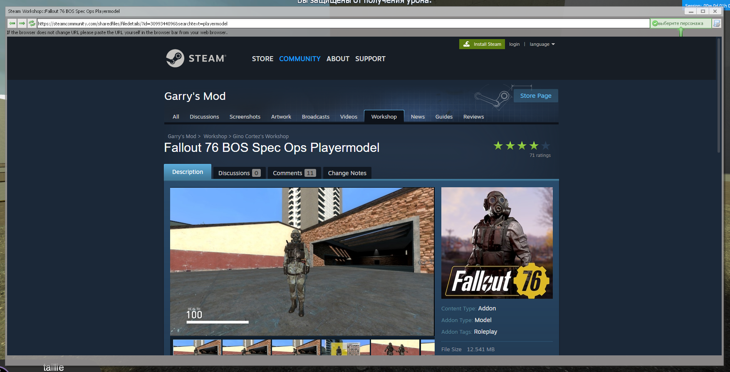Click the "If the browser does not change URL" hint

(117, 32)
